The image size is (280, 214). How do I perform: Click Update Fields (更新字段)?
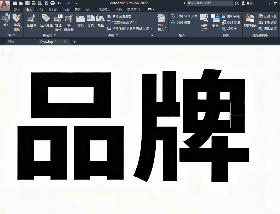(231, 16)
